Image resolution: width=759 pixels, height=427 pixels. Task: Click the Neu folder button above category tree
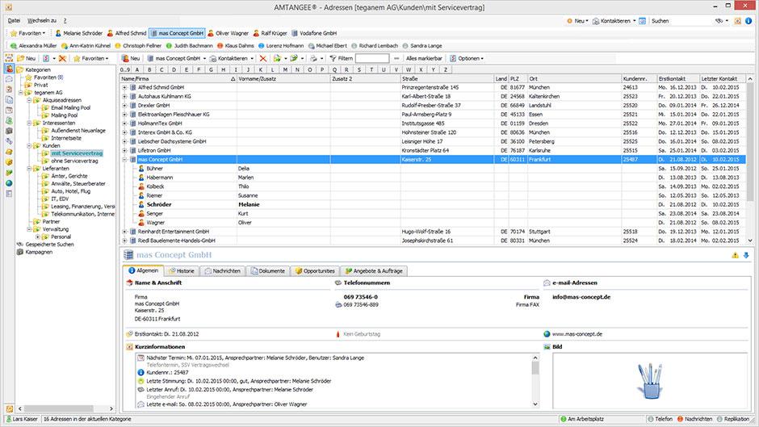pos(27,58)
